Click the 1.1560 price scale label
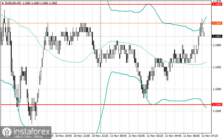 (217, 45)
